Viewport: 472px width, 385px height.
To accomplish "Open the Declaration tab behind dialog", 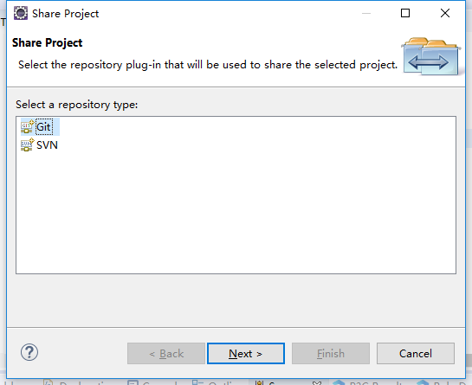I will click(x=77, y=382).
